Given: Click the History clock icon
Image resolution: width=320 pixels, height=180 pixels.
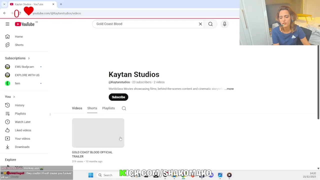Looking at the screenshot, I should pyautogui.click(x=7, y=105).
